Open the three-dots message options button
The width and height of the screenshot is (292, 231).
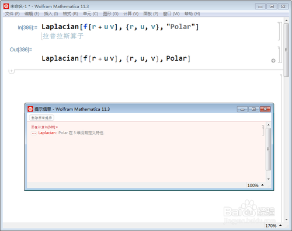coord(34,133)
